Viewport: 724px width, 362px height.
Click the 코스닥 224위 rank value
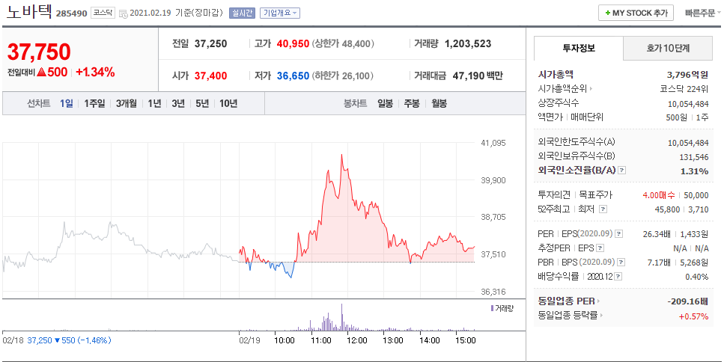point(685,89)
